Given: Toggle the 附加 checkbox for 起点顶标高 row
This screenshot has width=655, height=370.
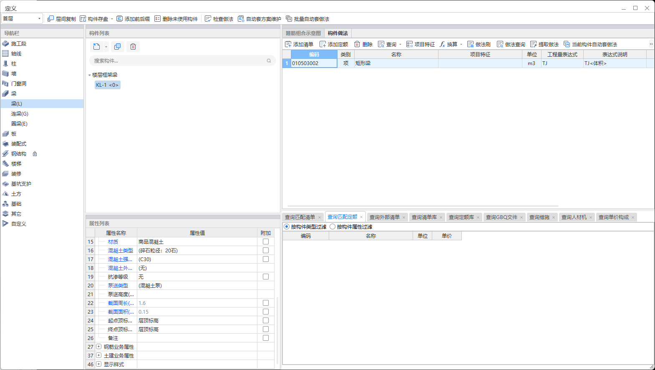Looking at the screenshot, I should 266,320.
